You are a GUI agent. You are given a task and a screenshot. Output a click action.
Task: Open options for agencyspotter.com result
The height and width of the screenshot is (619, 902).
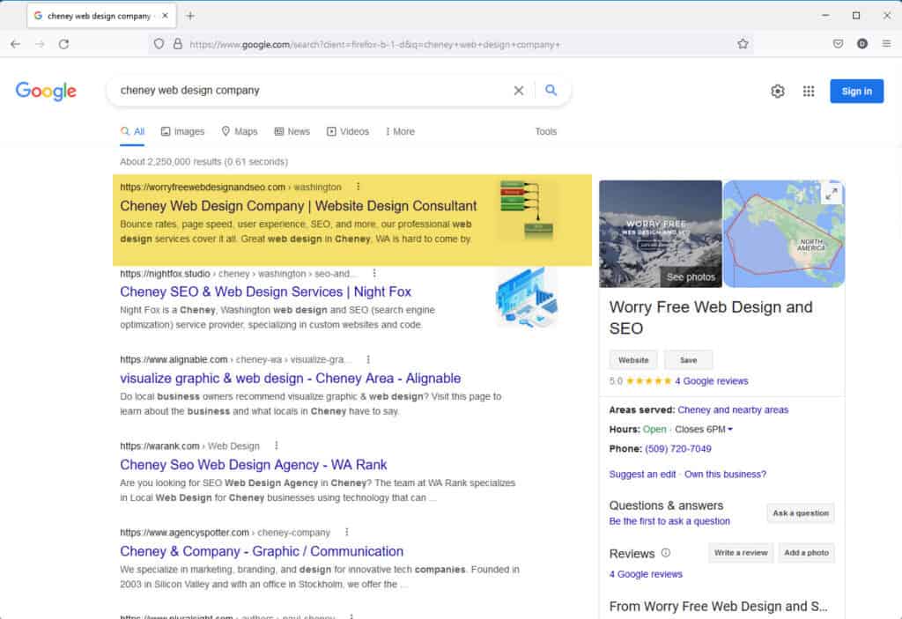pyautogui.click(x=346, y=532)
